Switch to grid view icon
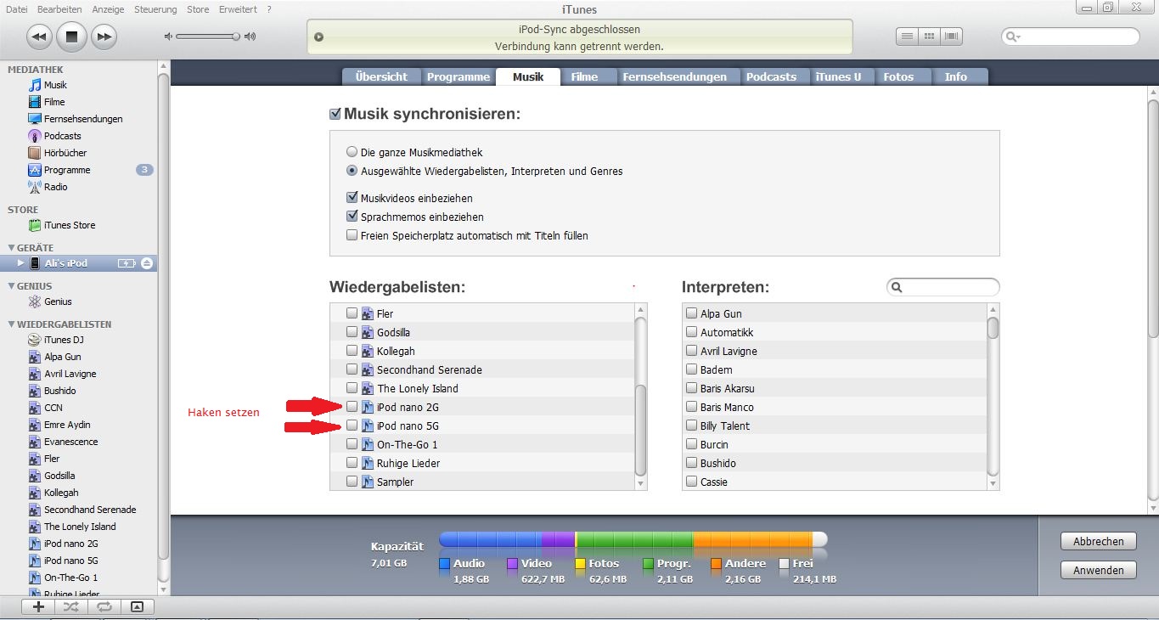The width and height of the screenshot is (1159, 620). 930,37
